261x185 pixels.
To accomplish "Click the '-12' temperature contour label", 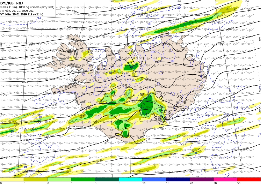I will (39, 17).
